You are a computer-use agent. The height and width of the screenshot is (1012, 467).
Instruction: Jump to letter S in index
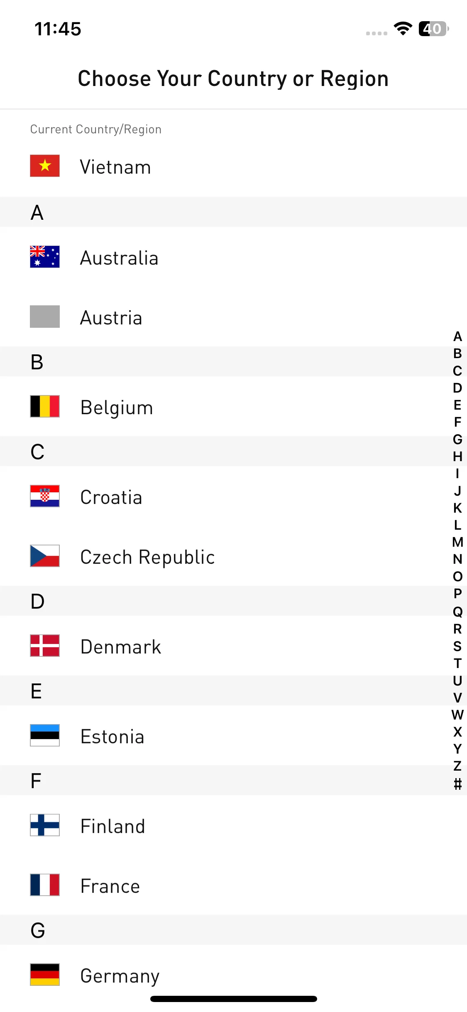(x=457, y=646)
